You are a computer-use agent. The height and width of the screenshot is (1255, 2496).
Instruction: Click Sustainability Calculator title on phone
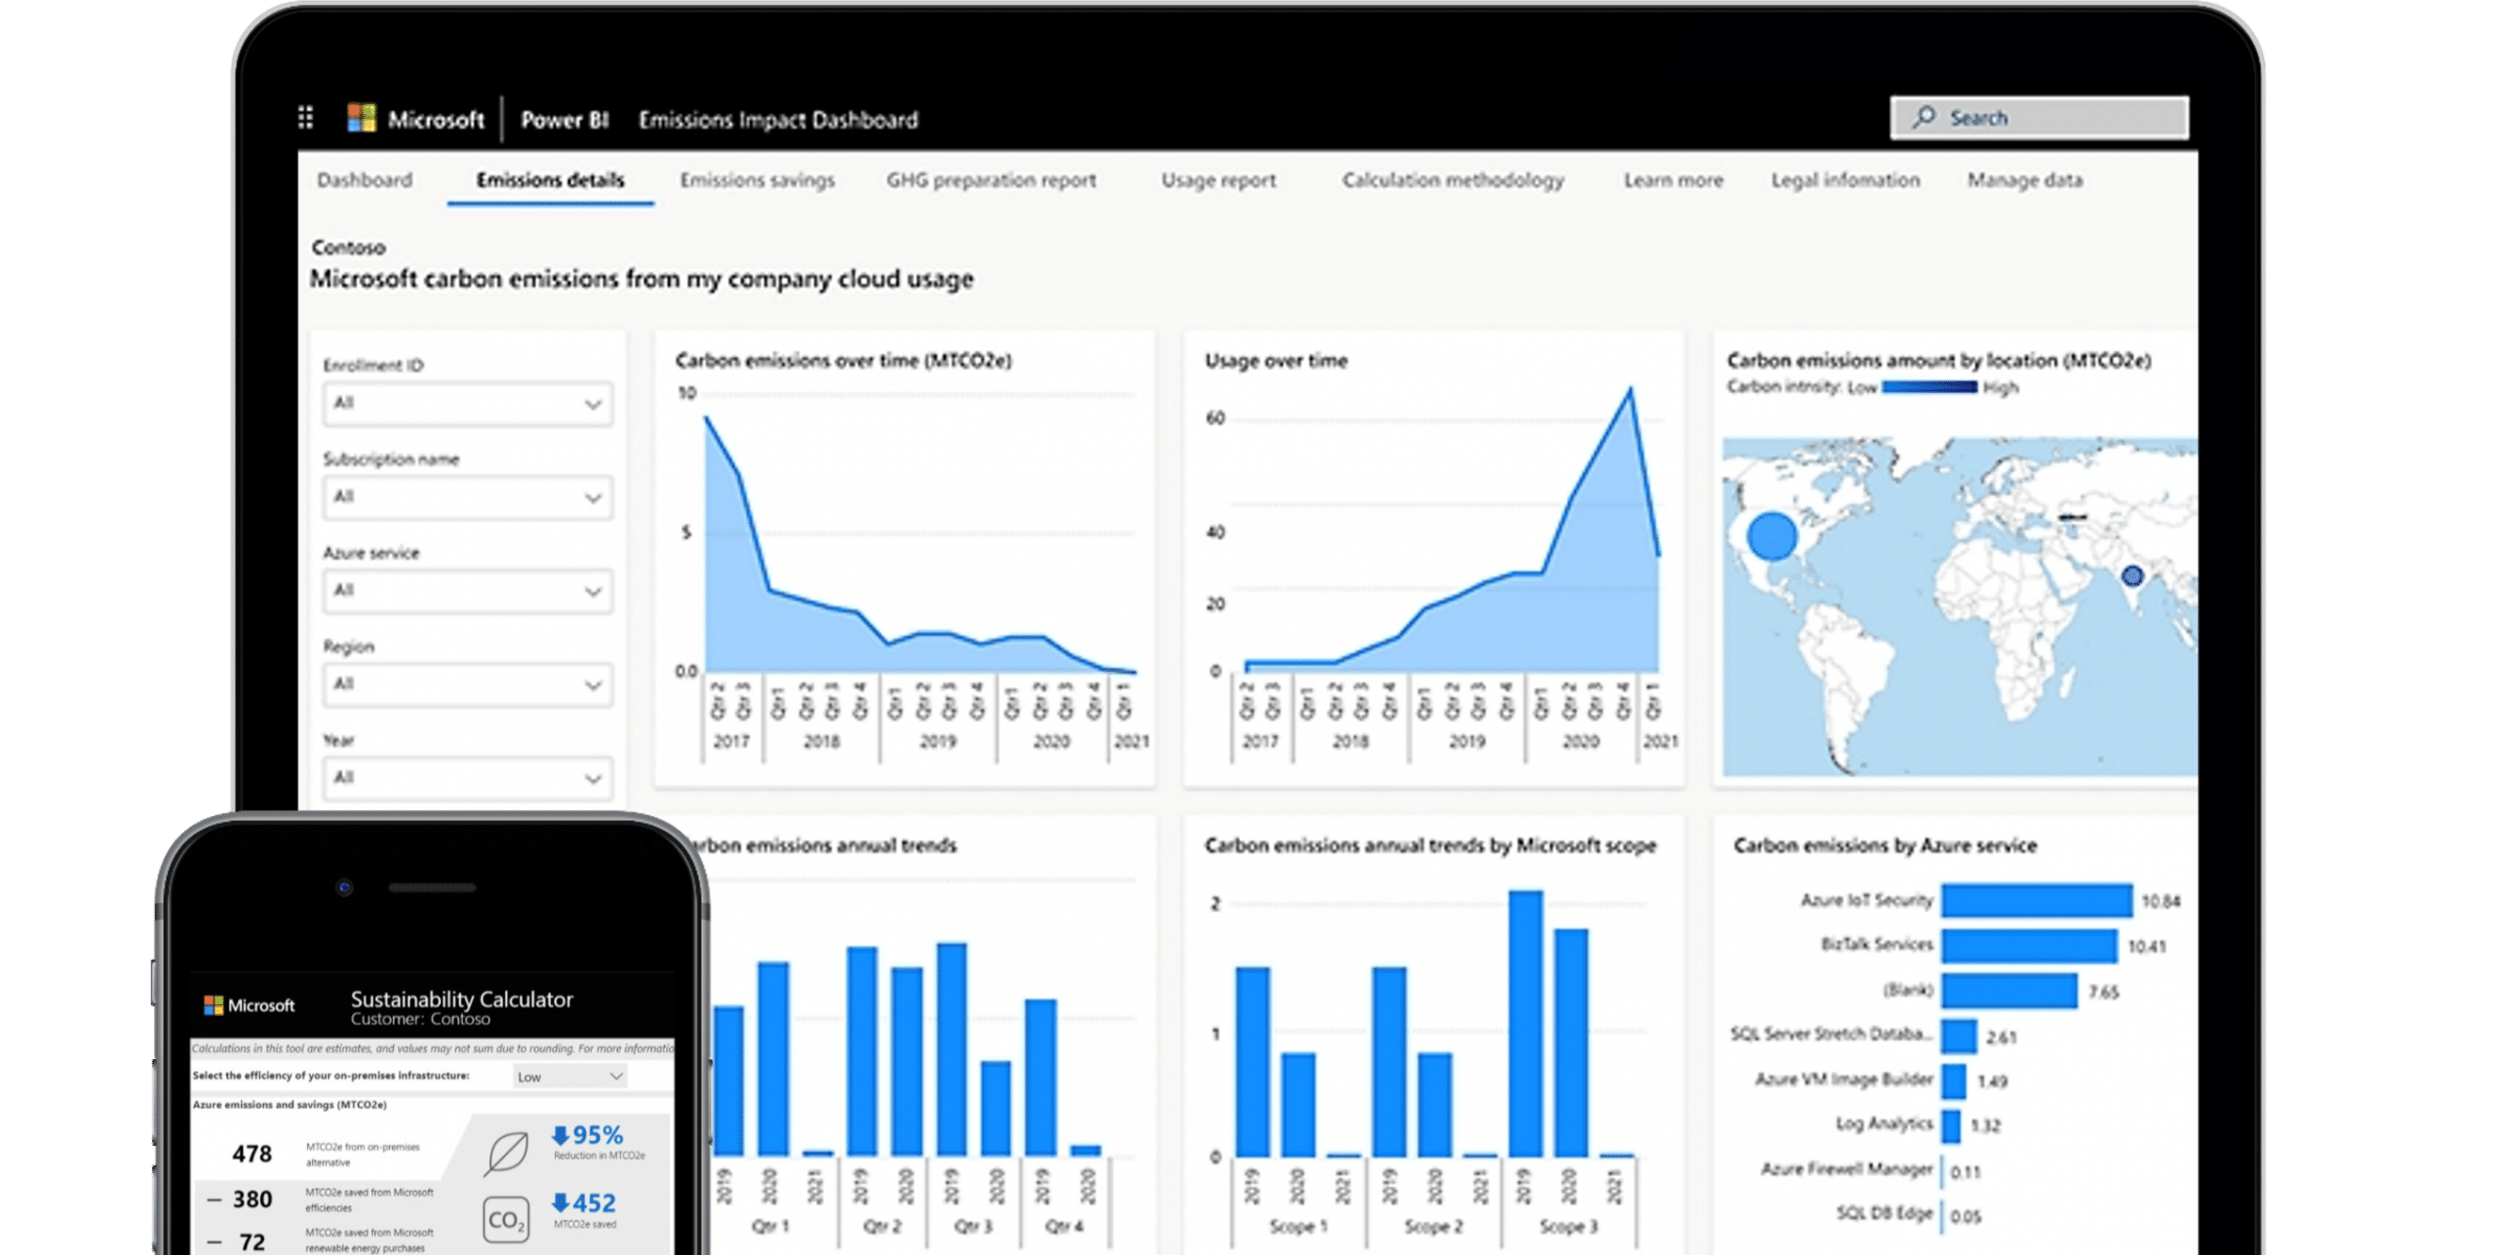(x=461, y=1000)
